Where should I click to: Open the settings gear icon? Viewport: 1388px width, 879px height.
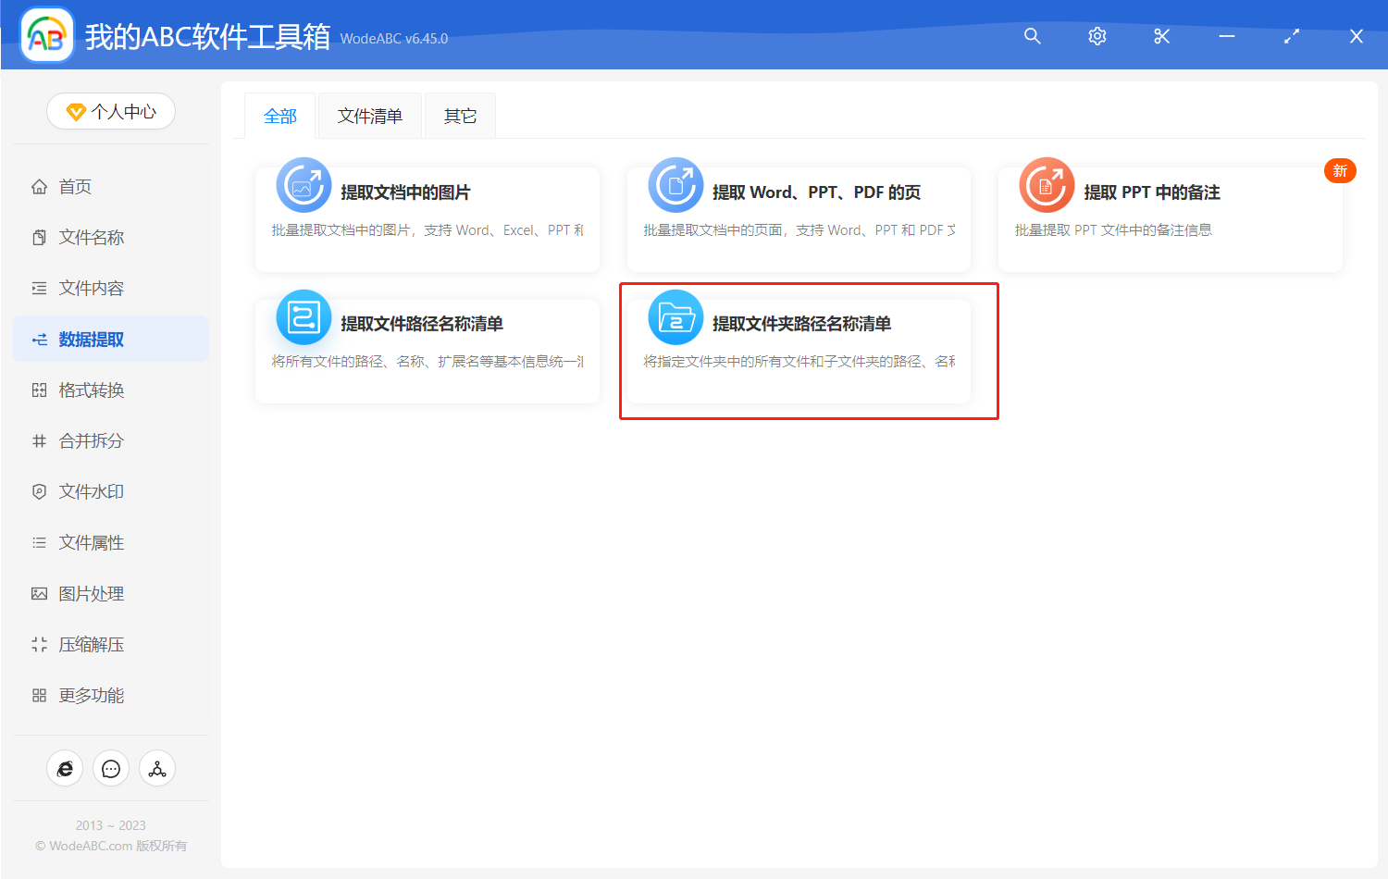click(1097, 36)
